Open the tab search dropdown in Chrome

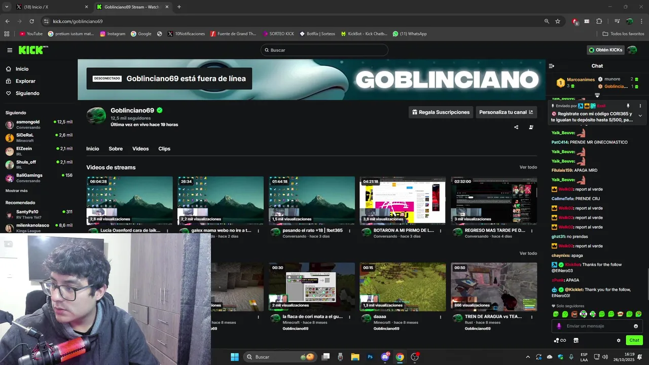7,7
